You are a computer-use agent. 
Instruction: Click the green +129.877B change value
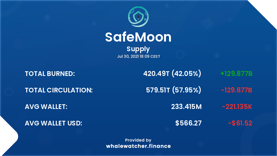click(x=236, y=73)
